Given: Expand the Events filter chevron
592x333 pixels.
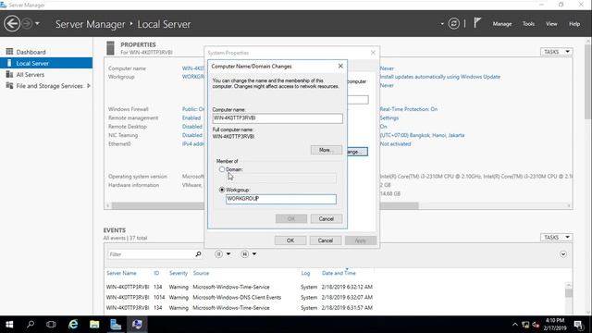Looking at the screenshot, I should (563, 254).
